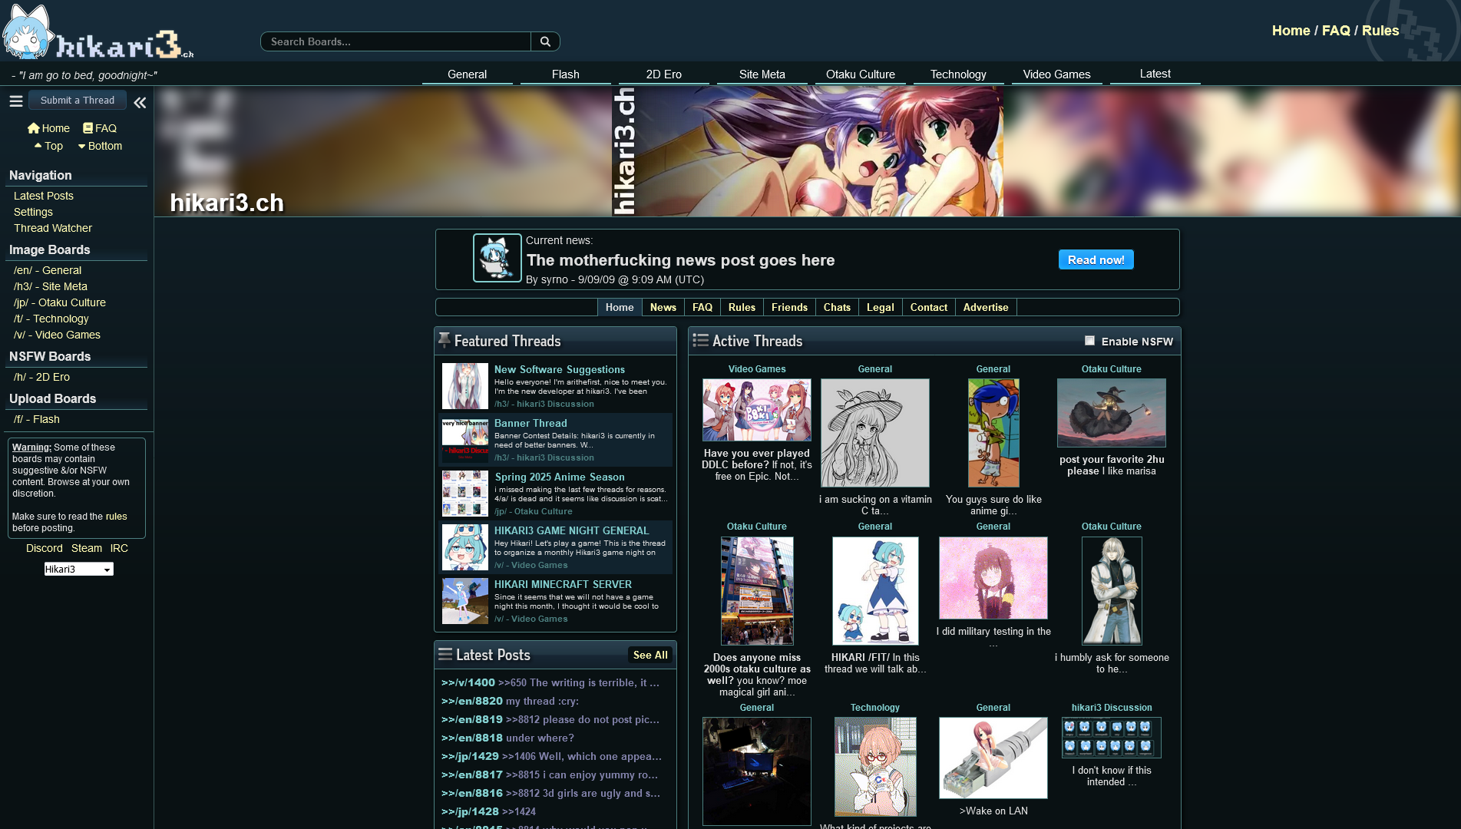Click the news post mascot avatar

click(497, 258)
